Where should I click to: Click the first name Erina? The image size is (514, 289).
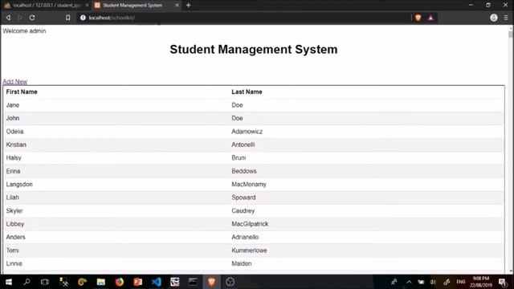click(13, 171)
